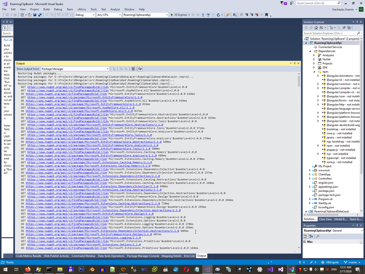The width and height of the screenshot is (365, 274).
Task: Open first nuget FindPackagesById EntityFrameworkCore link
Action: click(x=67, y=87)
